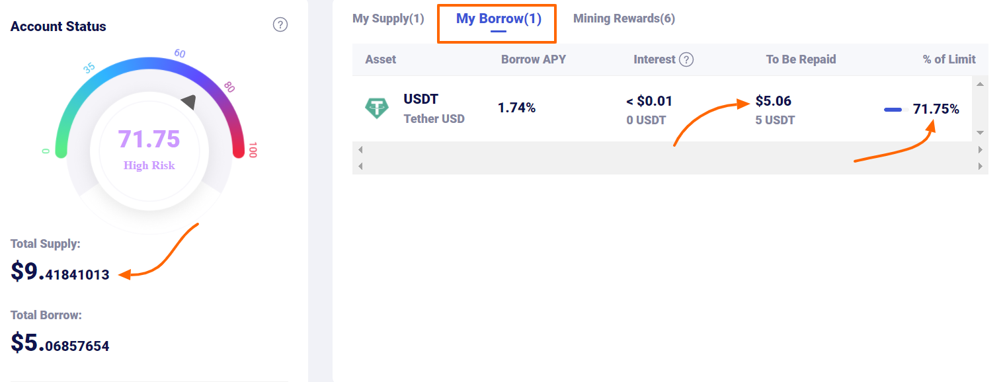This screenshot has height=382, width=1003.
Task: Select the My Borrow(1) tab
Action: tap(499, 19)
